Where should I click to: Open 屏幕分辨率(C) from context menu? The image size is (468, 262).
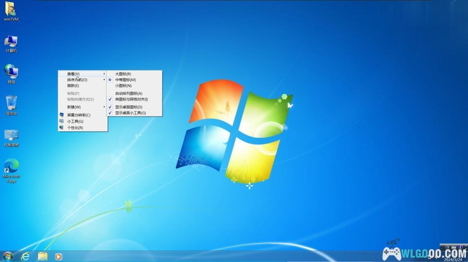[x=79, y=115]
